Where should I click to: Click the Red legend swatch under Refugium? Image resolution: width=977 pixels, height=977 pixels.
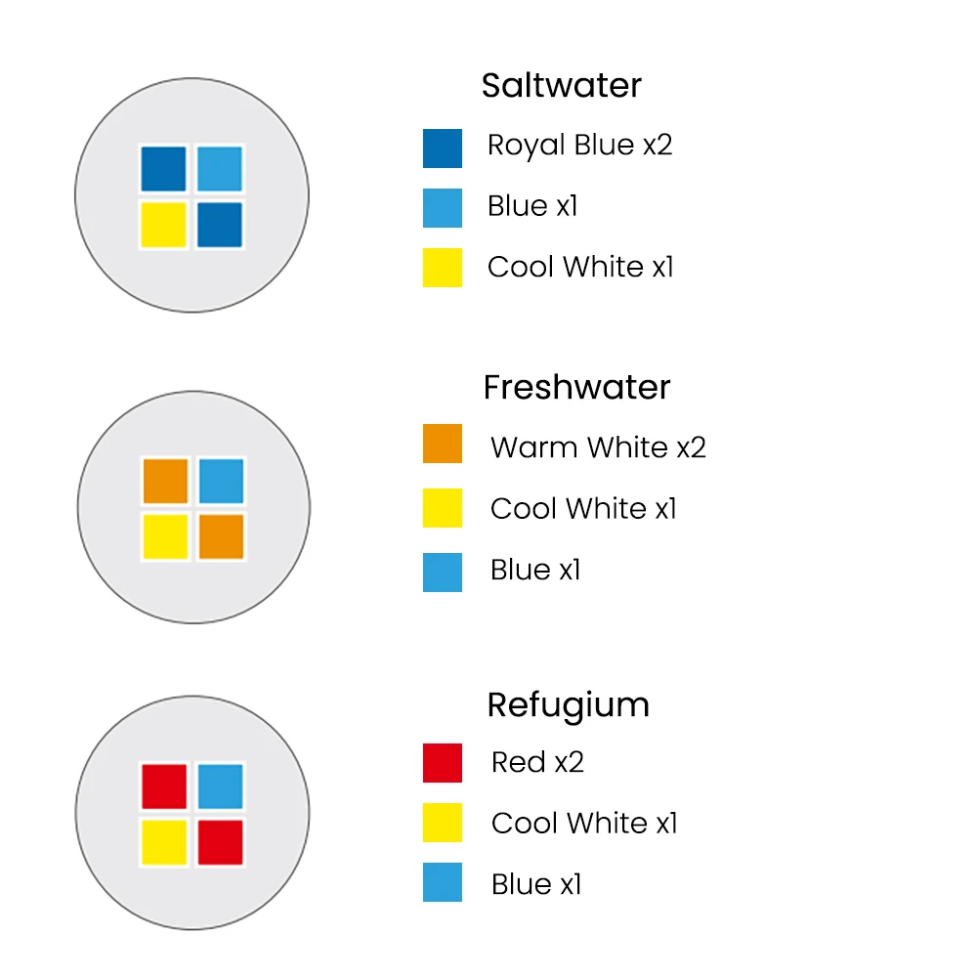coord(443,763)
